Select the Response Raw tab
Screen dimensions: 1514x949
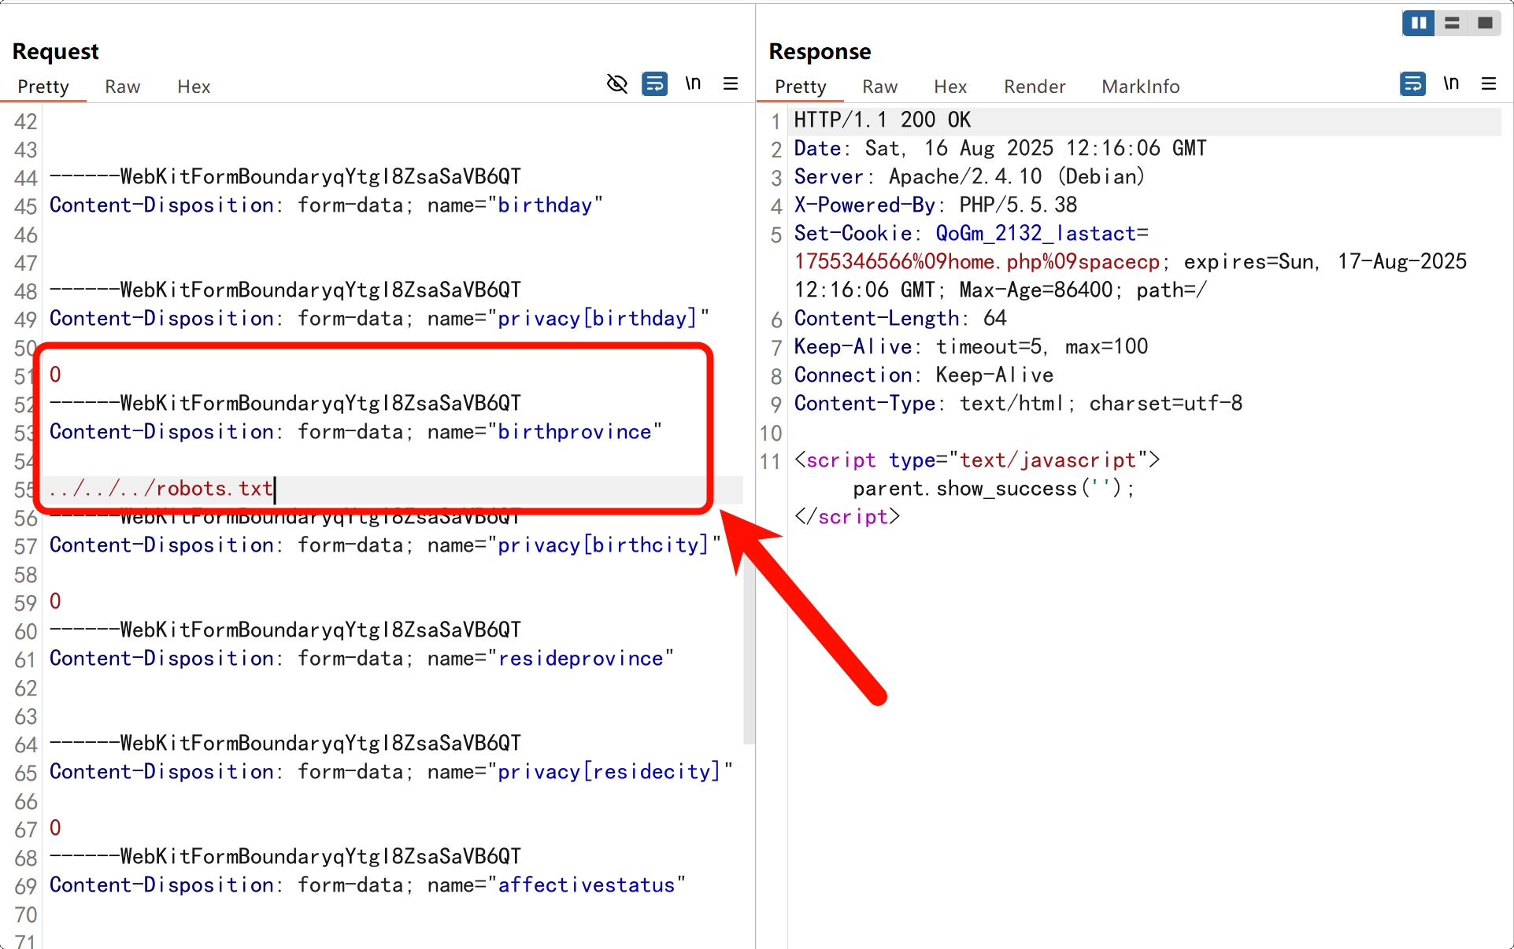point(879,87)
